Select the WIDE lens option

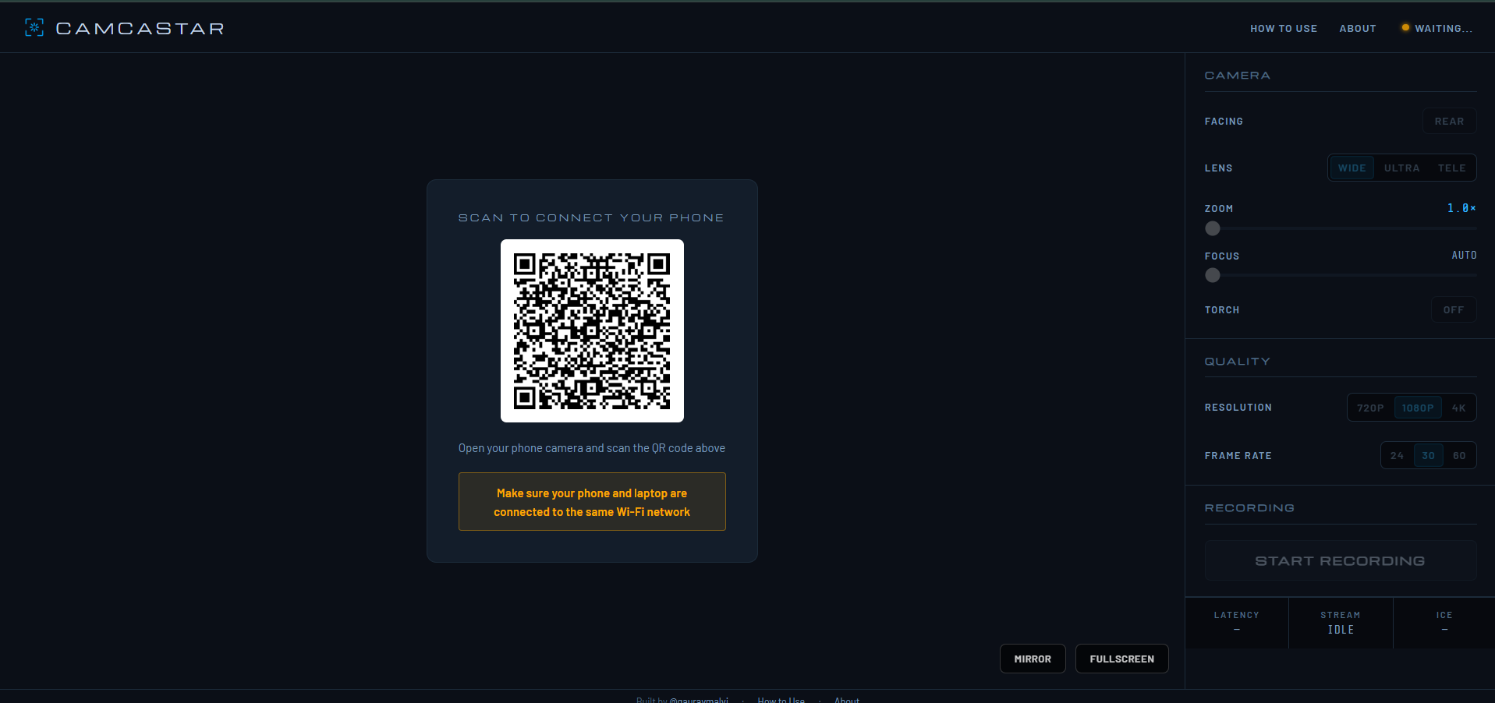[x=1352, y=168]
